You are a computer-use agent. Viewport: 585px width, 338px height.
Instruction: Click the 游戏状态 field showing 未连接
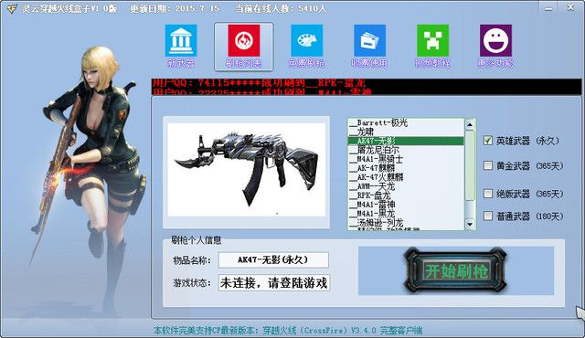[x=274, y=283]
